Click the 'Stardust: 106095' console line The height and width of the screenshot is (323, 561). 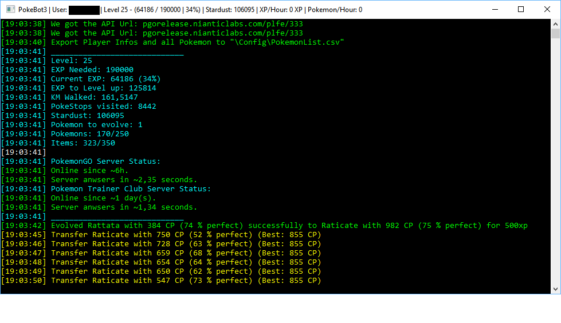coord(62,116)
